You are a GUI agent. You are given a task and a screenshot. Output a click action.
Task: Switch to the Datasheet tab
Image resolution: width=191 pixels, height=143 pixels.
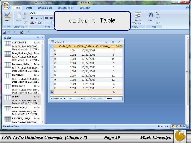tap(85, 8)
